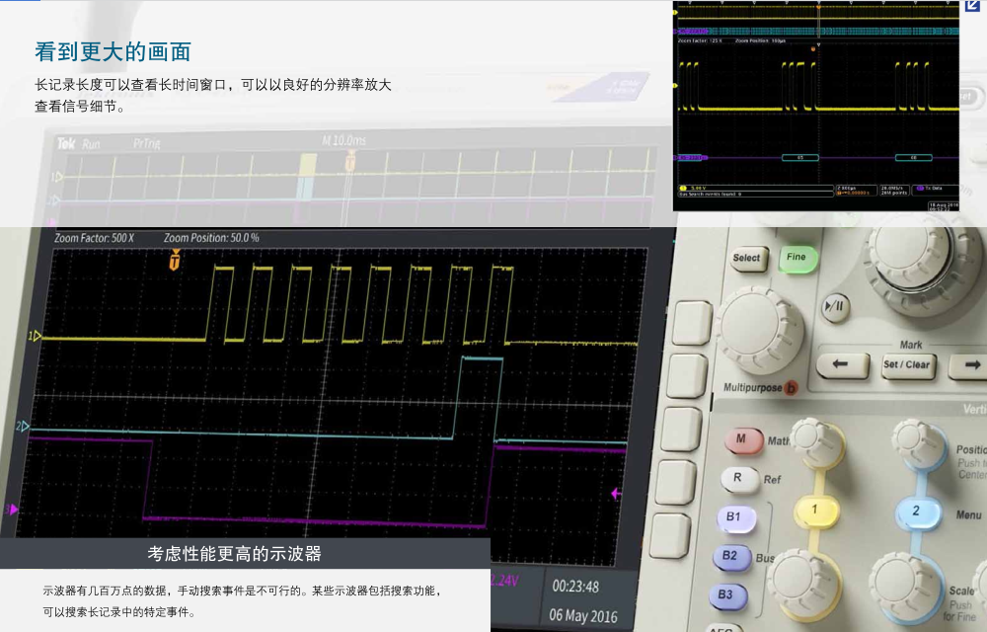987x632 pixels.
Task: Open the small oscilloscope zoom screenshot thumbnail
Action: click(816, 106)
